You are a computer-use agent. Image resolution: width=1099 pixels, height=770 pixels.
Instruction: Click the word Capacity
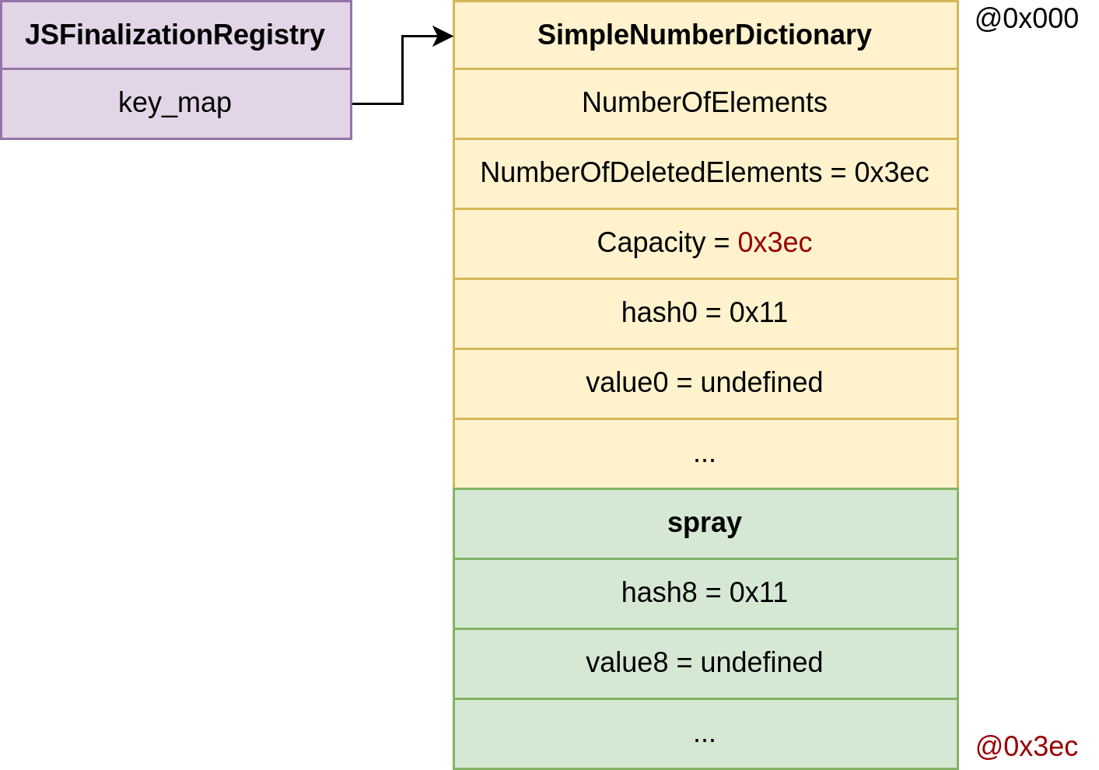pos(651,243)
